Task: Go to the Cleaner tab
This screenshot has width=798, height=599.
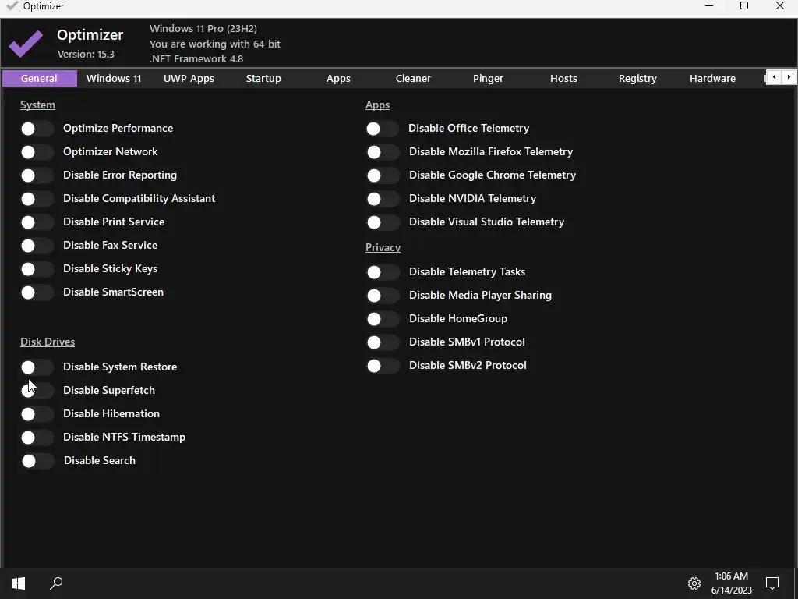Action: click(x=413, y=79)
